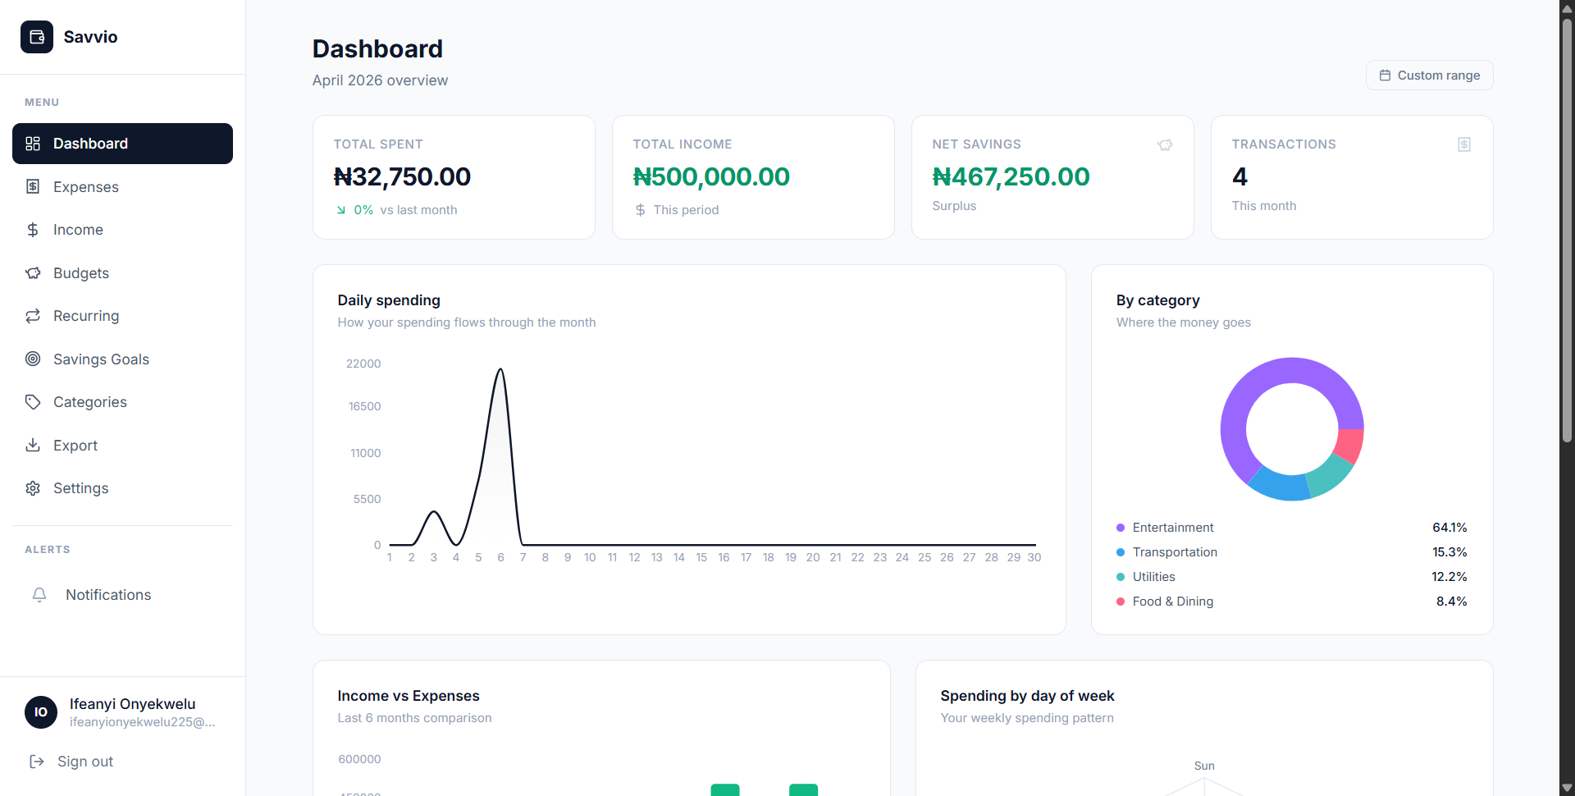
Task: Open Expenses via its receipt icon
Action: (x=32, y=186)
